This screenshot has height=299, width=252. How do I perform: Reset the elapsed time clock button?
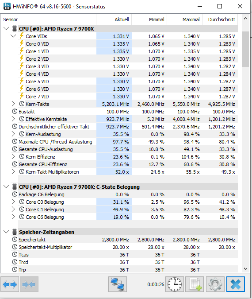pyautogui.click(x=175, y=284)
